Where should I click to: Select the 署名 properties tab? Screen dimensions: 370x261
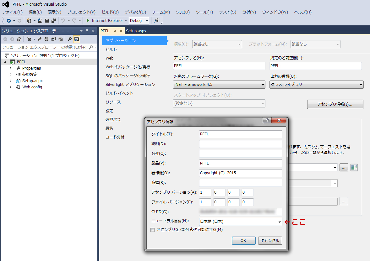coord(109,128)
